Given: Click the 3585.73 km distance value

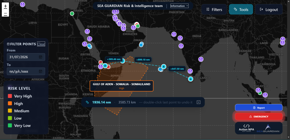Looking at the screenshot, I should 127,102.
